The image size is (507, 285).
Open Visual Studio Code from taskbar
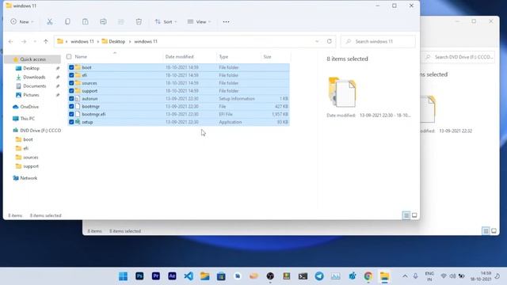(189, 276)
